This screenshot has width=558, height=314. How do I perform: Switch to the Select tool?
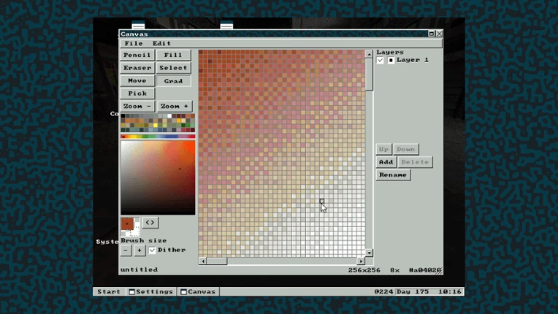pos(173,68)
